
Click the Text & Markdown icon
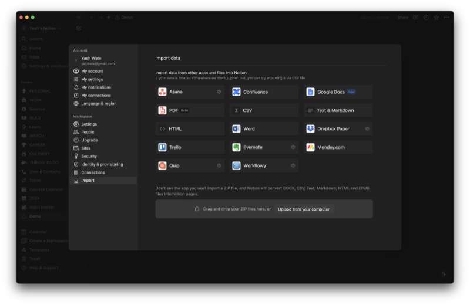coord(310,110)
